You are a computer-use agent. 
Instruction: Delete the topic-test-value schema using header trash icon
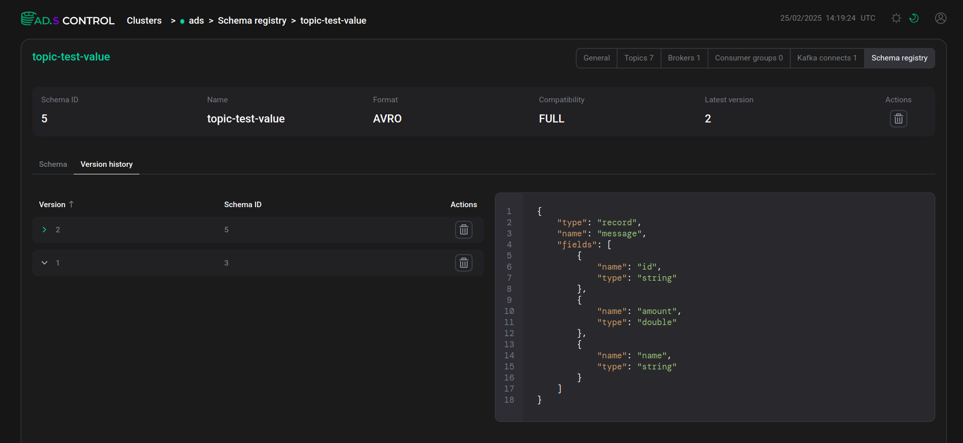point(898,119)
